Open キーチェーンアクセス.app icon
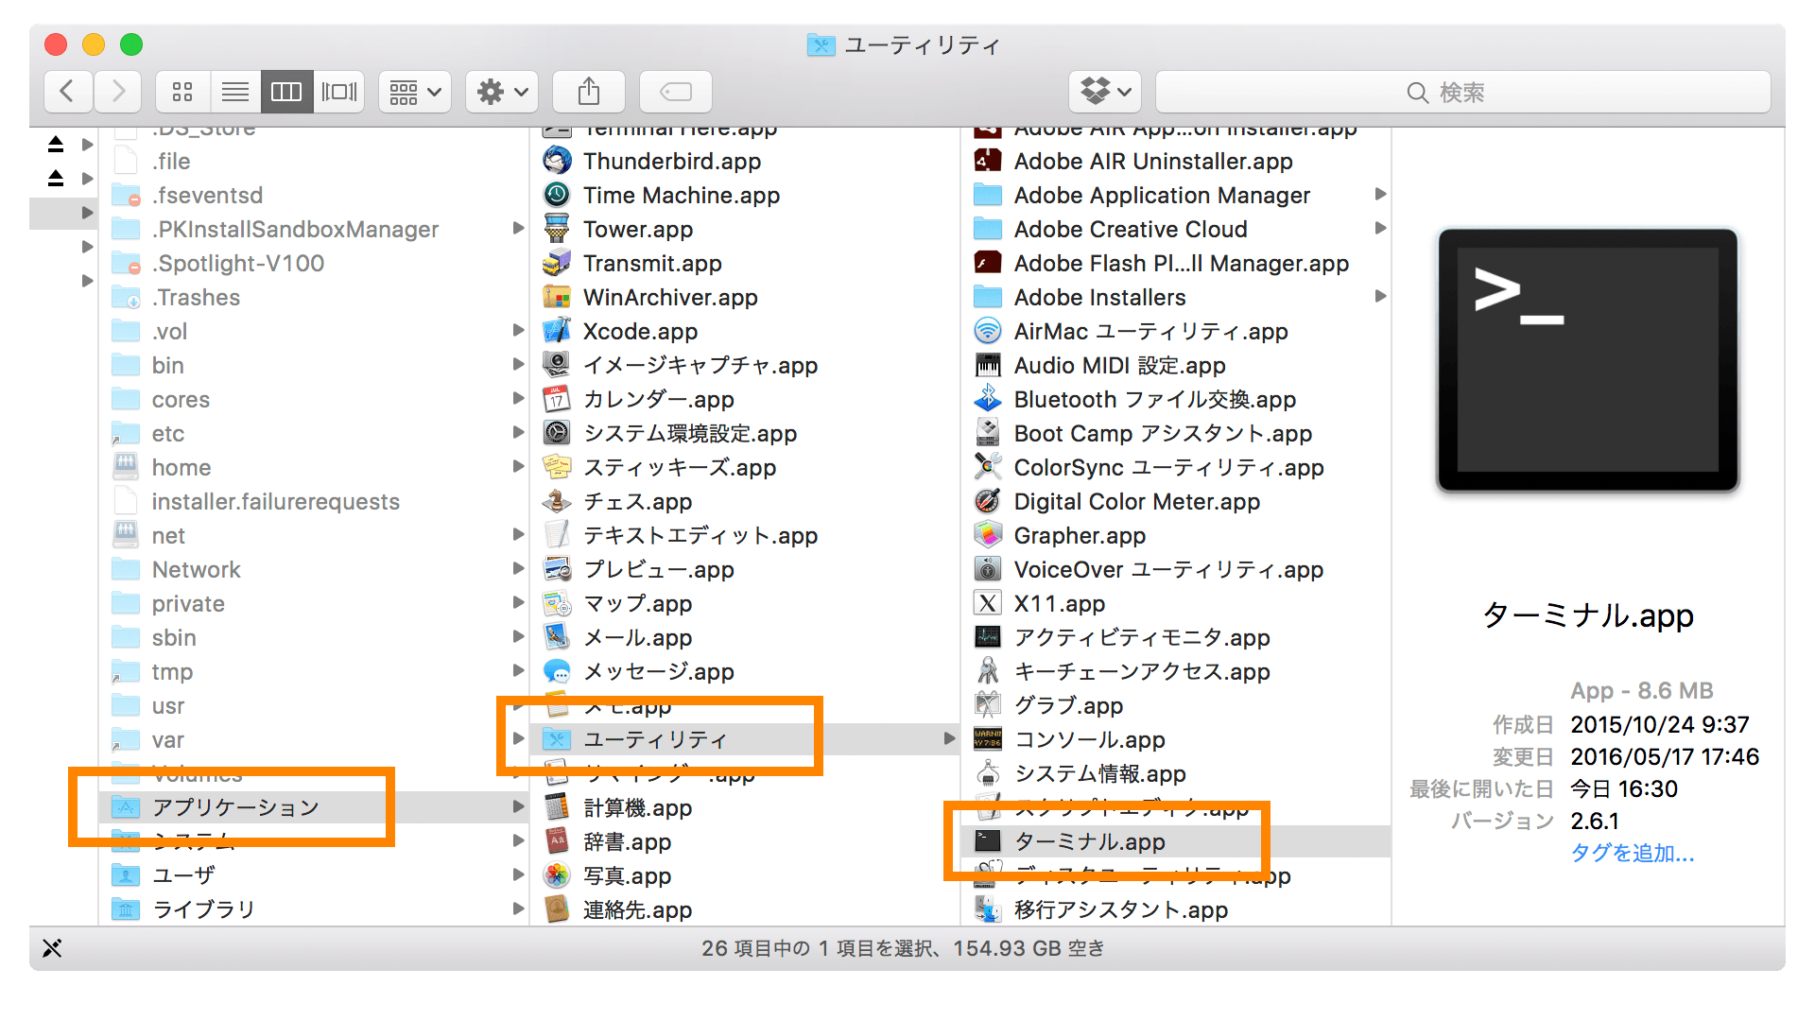1815x1021 pixels. point(989,668)
